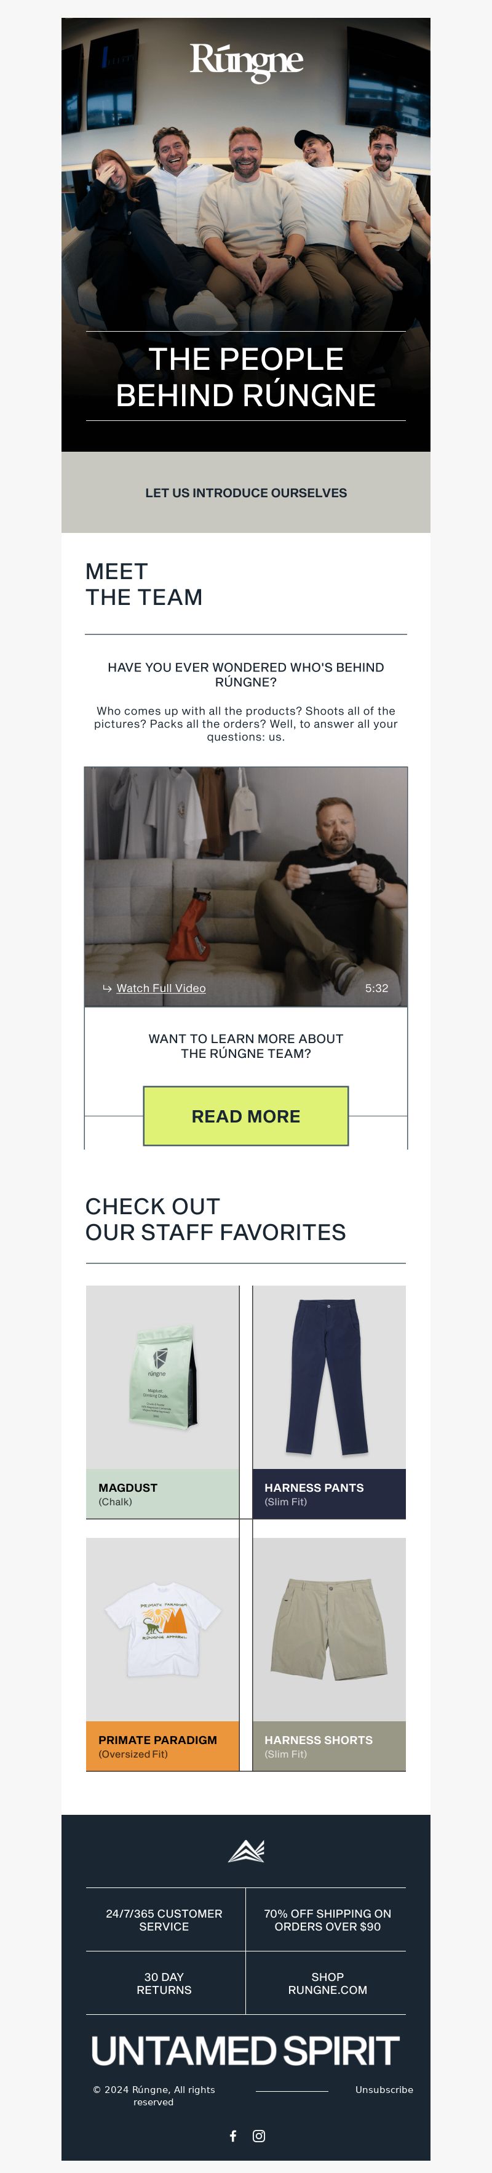The width and height of the screenshot is (492, 2173).
Task: Open the Instagram icon in the footer
Action: pos(259,2135)
